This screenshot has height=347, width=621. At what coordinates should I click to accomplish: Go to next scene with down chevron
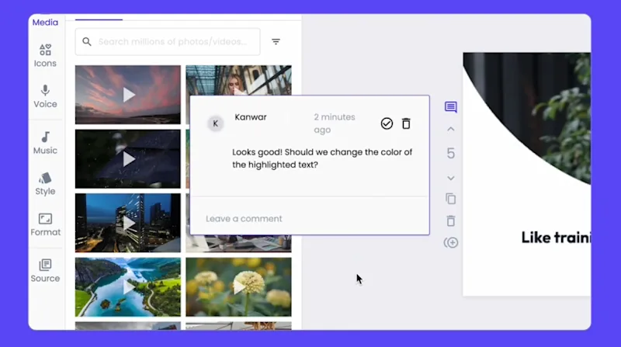pyautogui.click(x=451, y=179)
